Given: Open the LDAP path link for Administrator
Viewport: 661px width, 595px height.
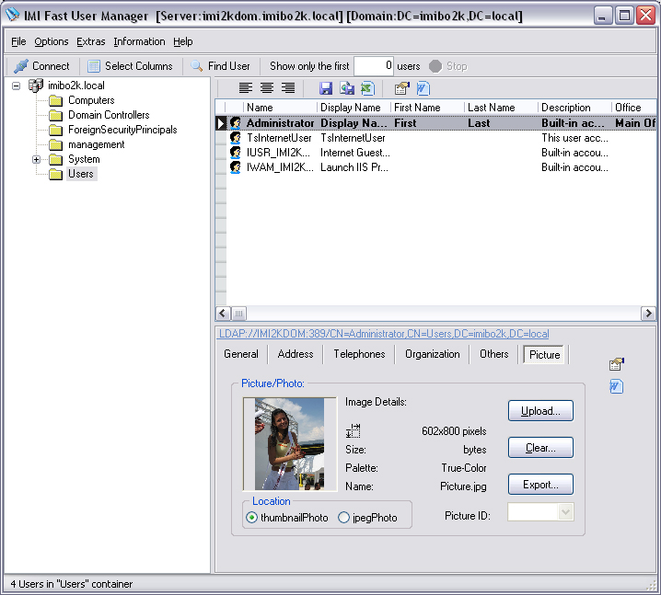Looking at the screenshot, I should 384,334.
